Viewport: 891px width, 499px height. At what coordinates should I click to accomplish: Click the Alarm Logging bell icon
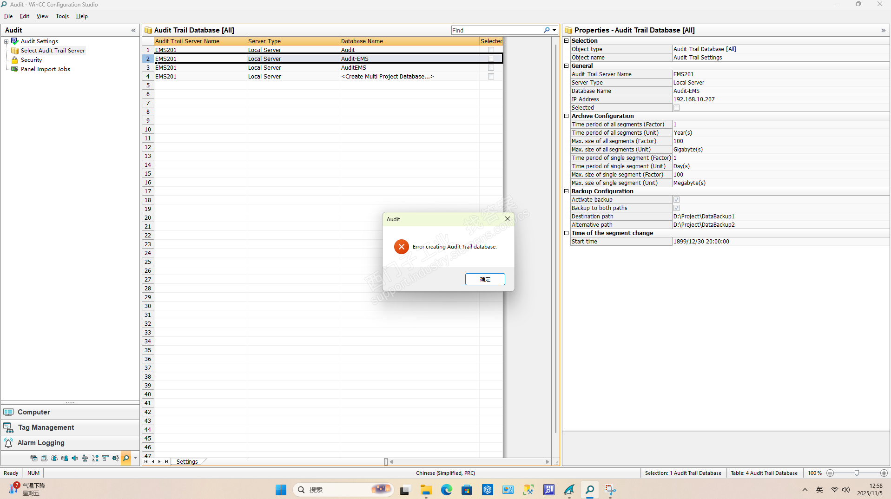click(x=8, y=443)
